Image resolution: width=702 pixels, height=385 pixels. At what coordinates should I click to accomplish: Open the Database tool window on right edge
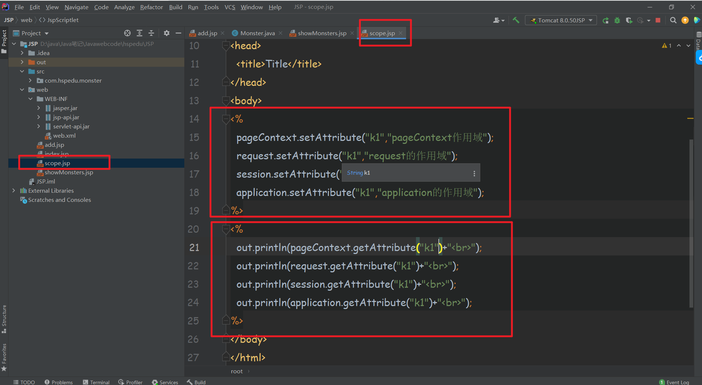698,41
